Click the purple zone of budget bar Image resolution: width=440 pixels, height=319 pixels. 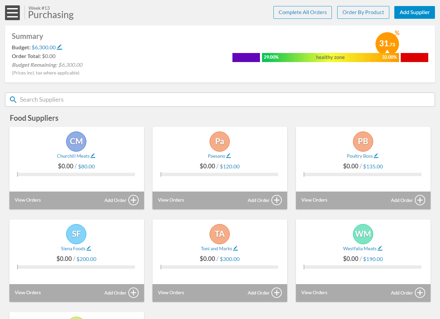point(246,57)
